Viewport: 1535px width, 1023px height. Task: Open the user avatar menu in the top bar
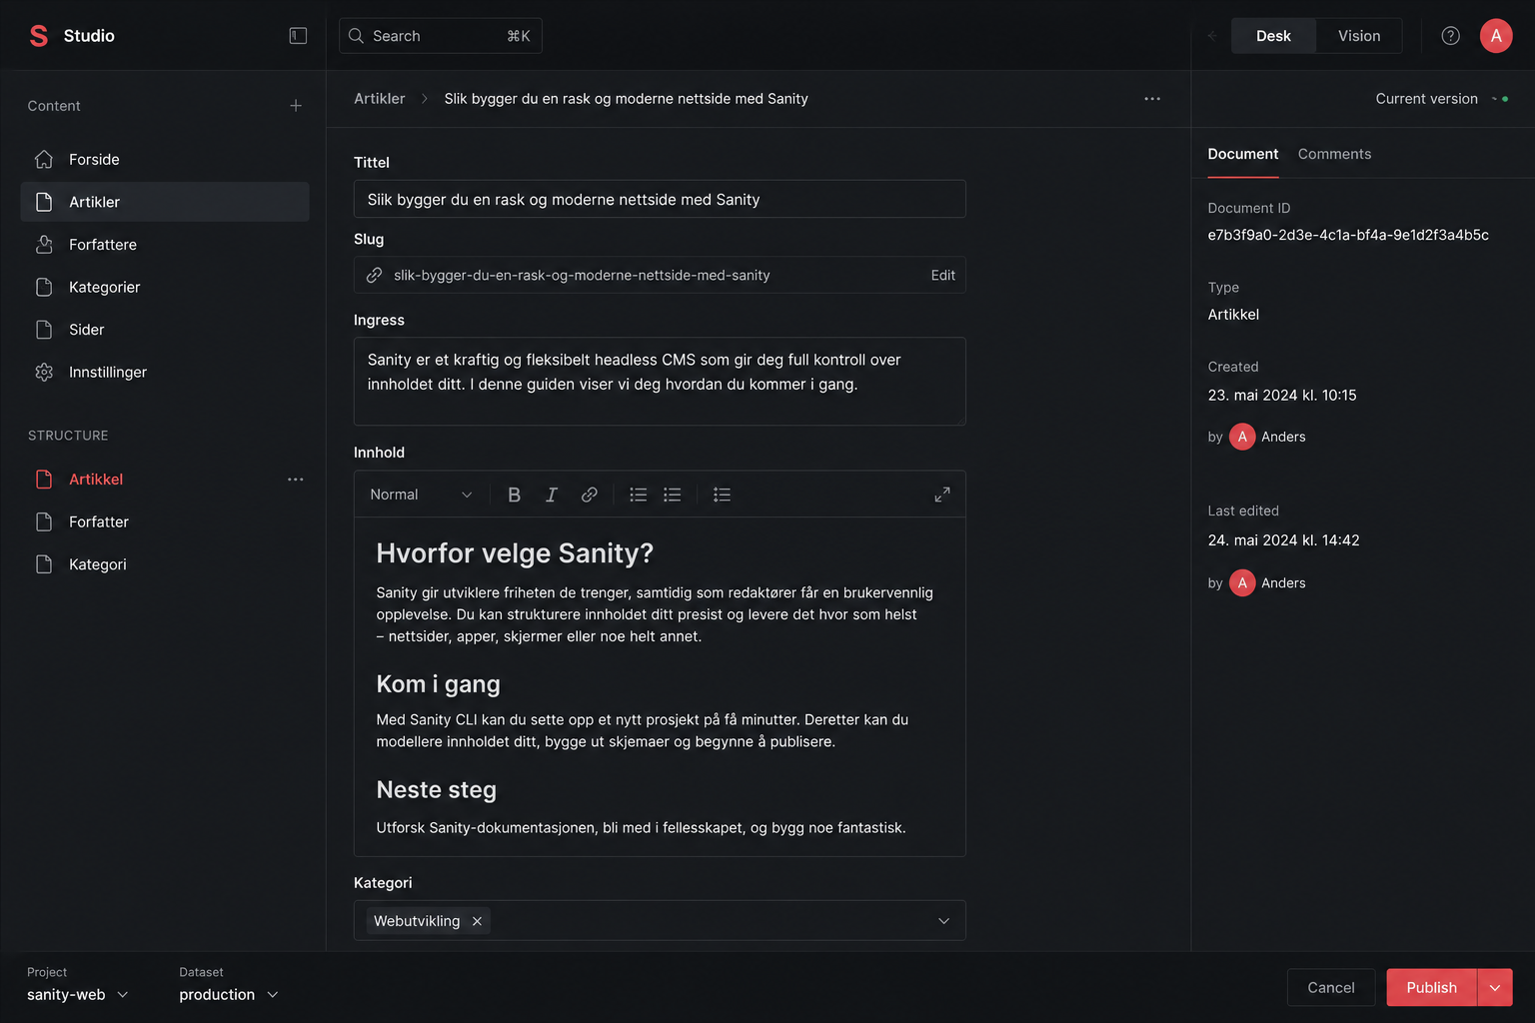tap(1496, 36)
